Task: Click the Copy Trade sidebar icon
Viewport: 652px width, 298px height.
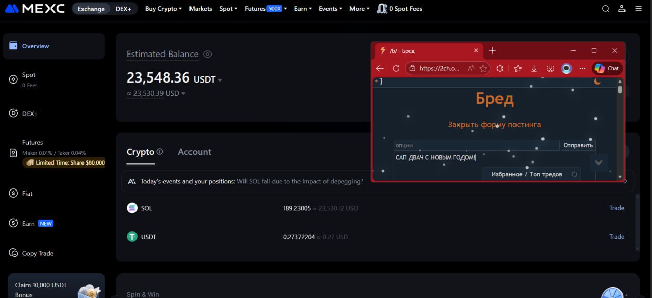Action: click(x=13, y=253)
